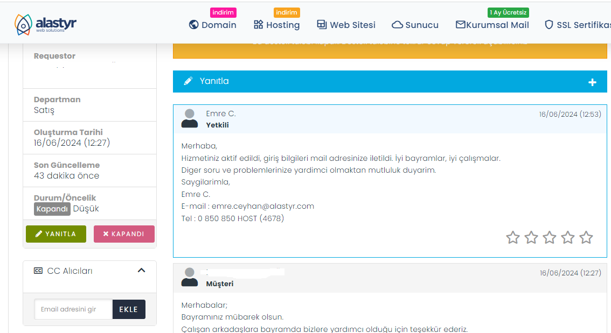Open the Hosting menu
This screenshot has height=333, width=611.
tap(276, 25)
